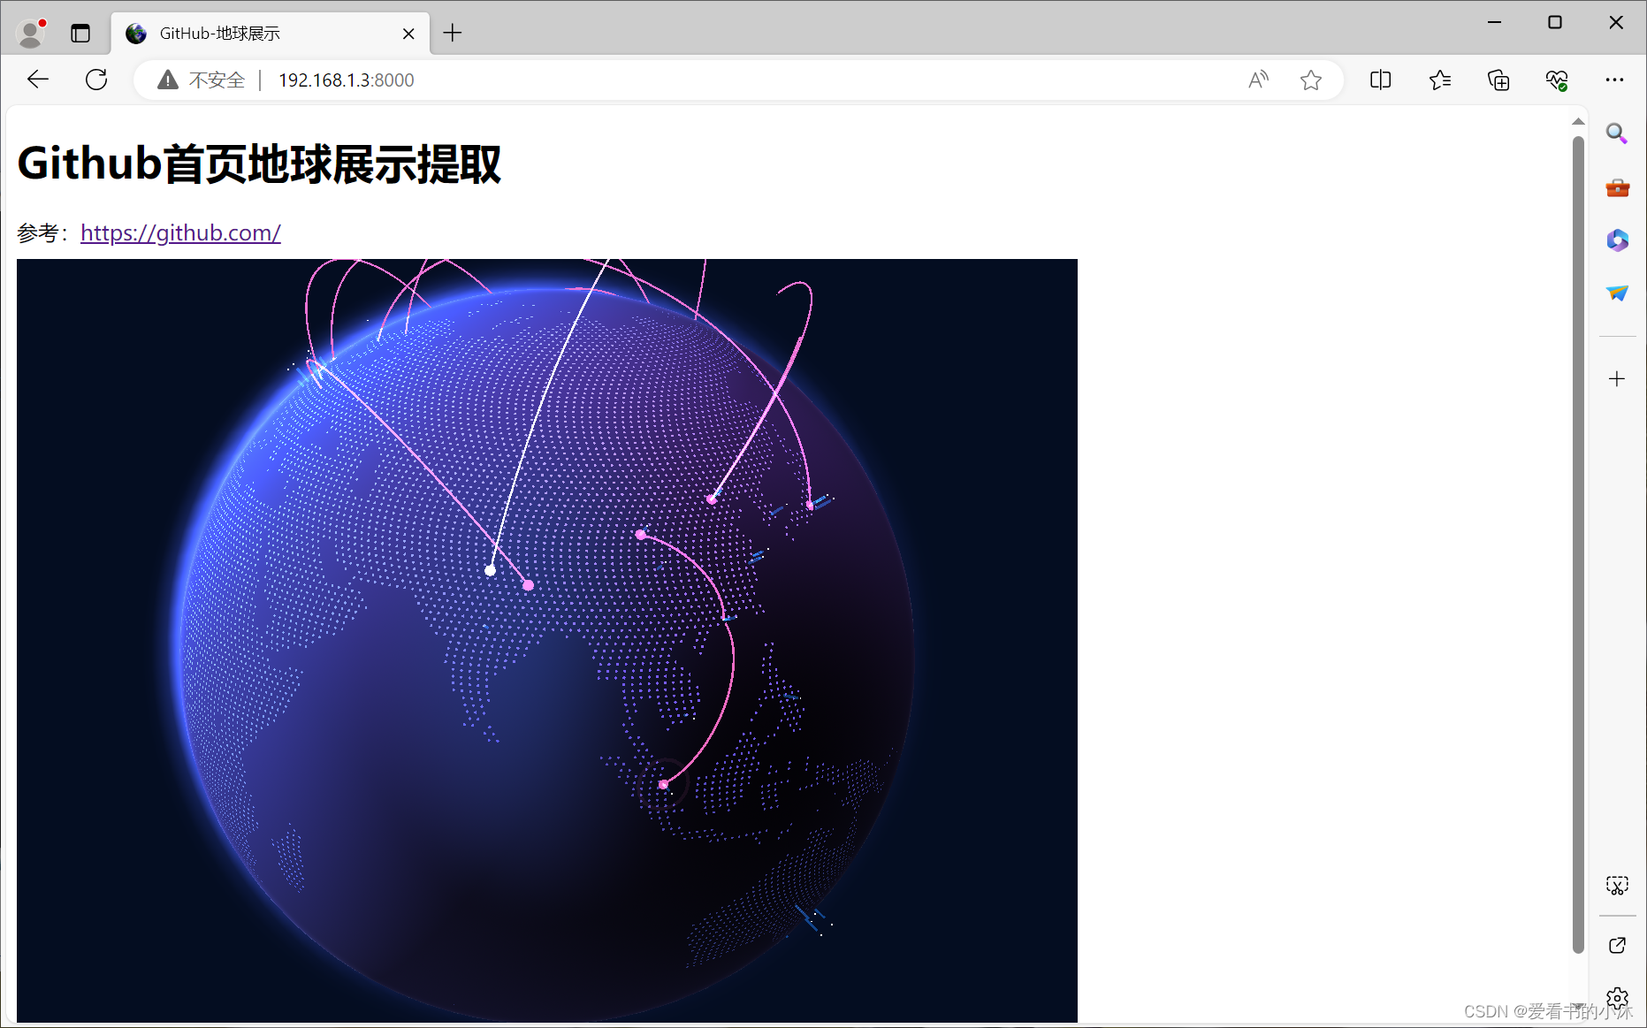This screenshot has width=1647, height=1028.
Task: Click the Github首页地球展示提取 heading
Action: (x=259, y=164)
